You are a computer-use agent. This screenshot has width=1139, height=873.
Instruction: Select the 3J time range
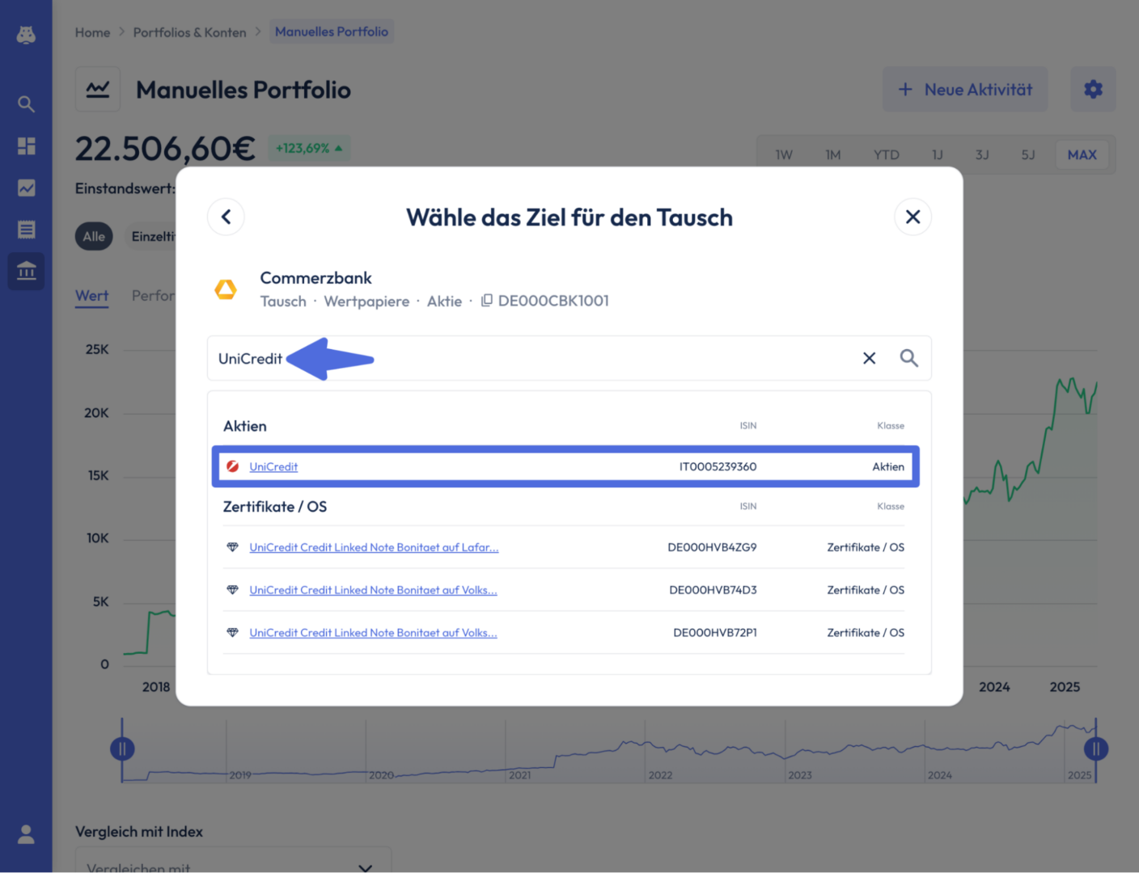982,154
